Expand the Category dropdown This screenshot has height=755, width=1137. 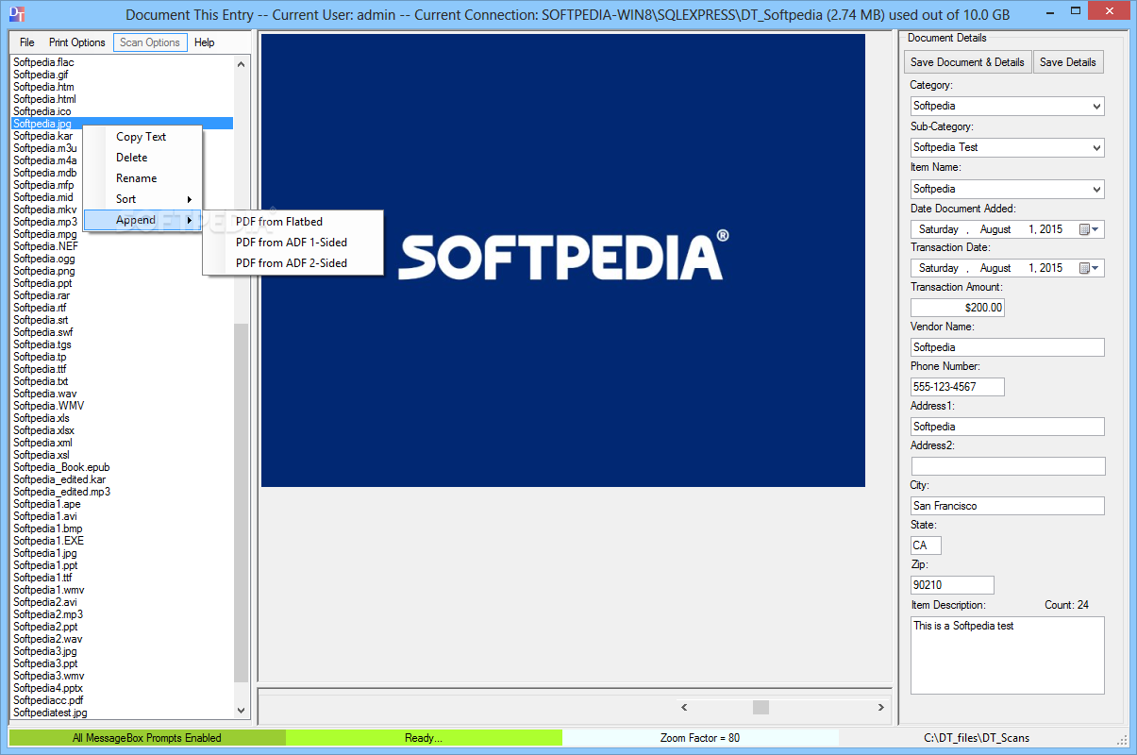pyautogui.click(x=1096, y=107)
